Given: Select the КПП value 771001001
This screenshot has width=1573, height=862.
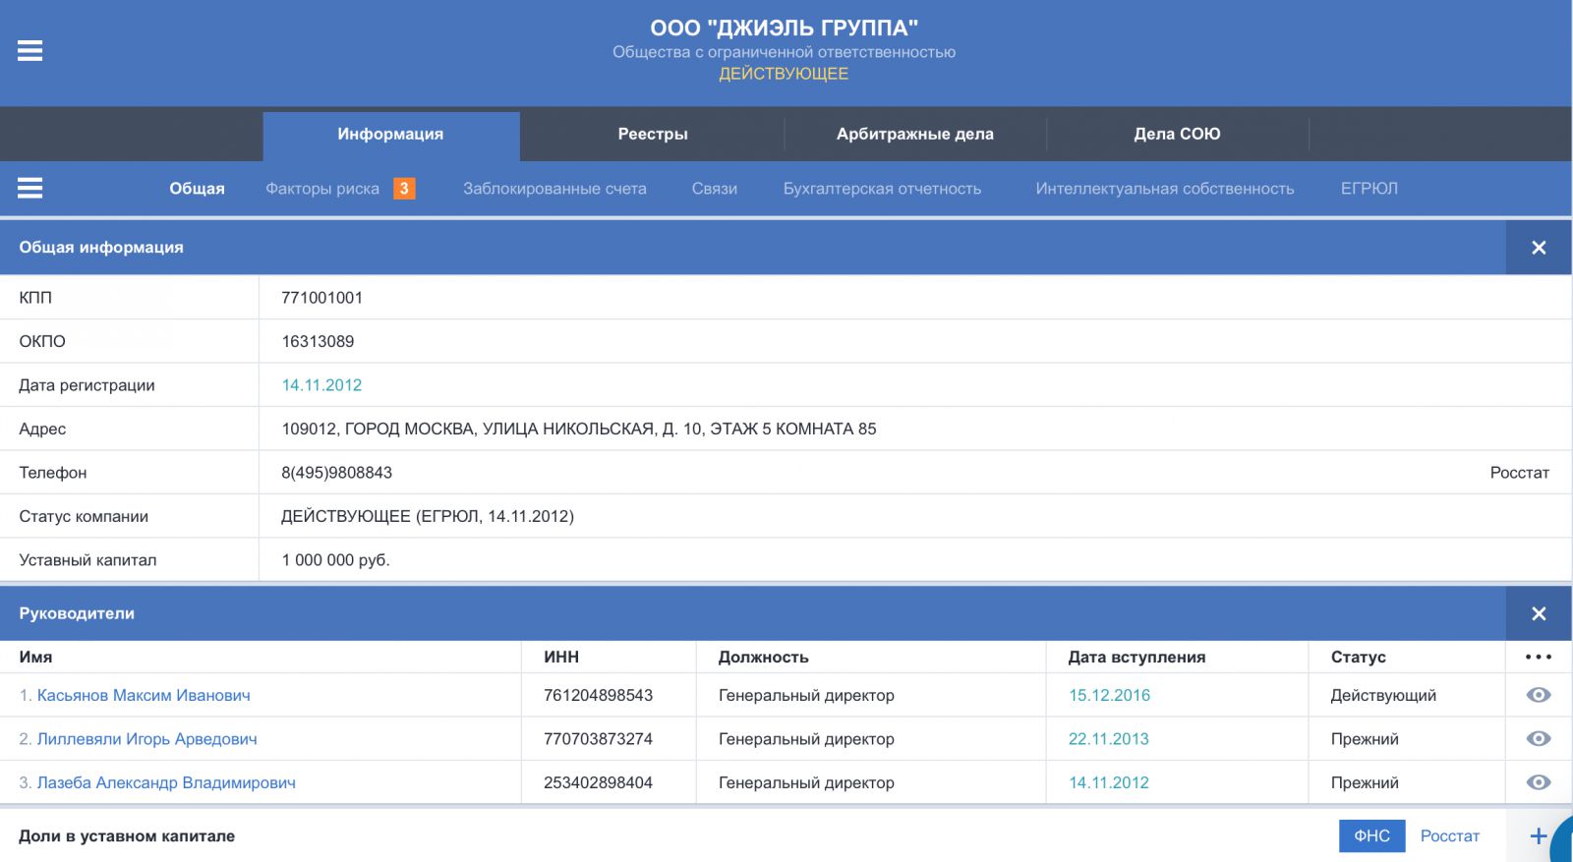Looking at the screenshot, I should pyautogui.click(x=321, y=298).
